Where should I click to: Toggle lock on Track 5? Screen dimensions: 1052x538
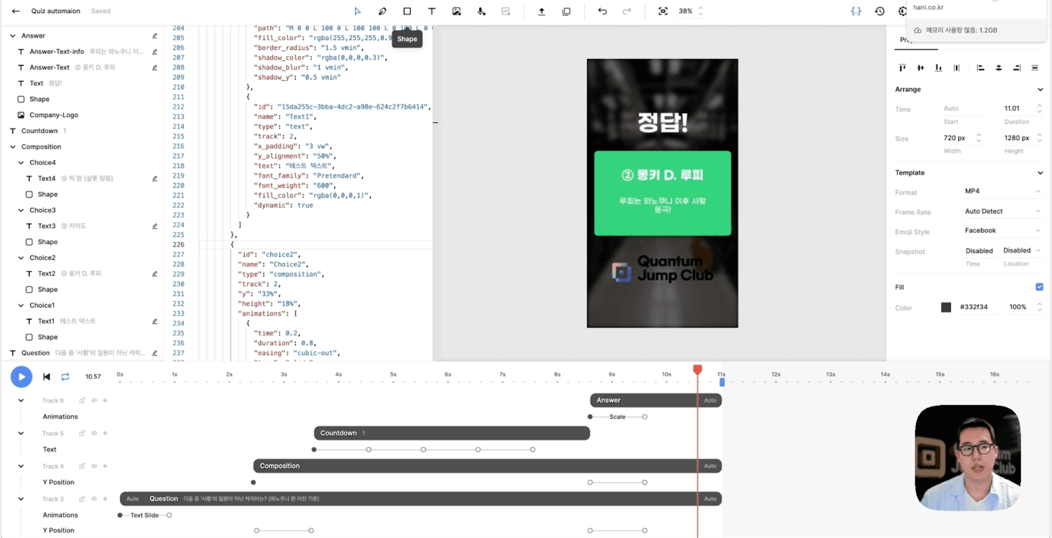coord(82,433)
